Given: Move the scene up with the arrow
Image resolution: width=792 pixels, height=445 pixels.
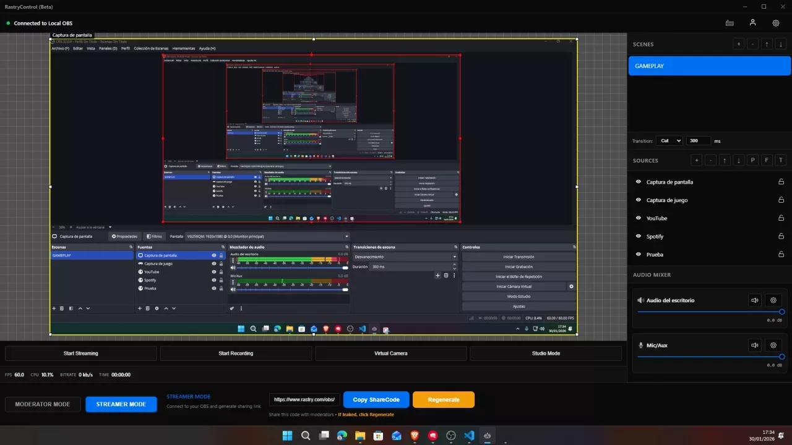Looking at the screenshot, I should pyautogui.click(x=767, y=44).
